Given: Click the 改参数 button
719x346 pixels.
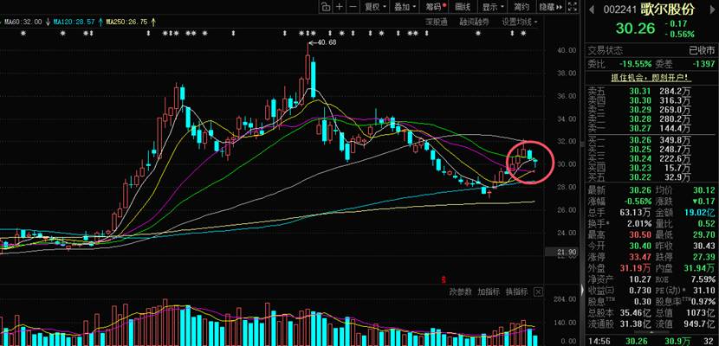Looking at the screenshot, I should (x=460, y=292).
